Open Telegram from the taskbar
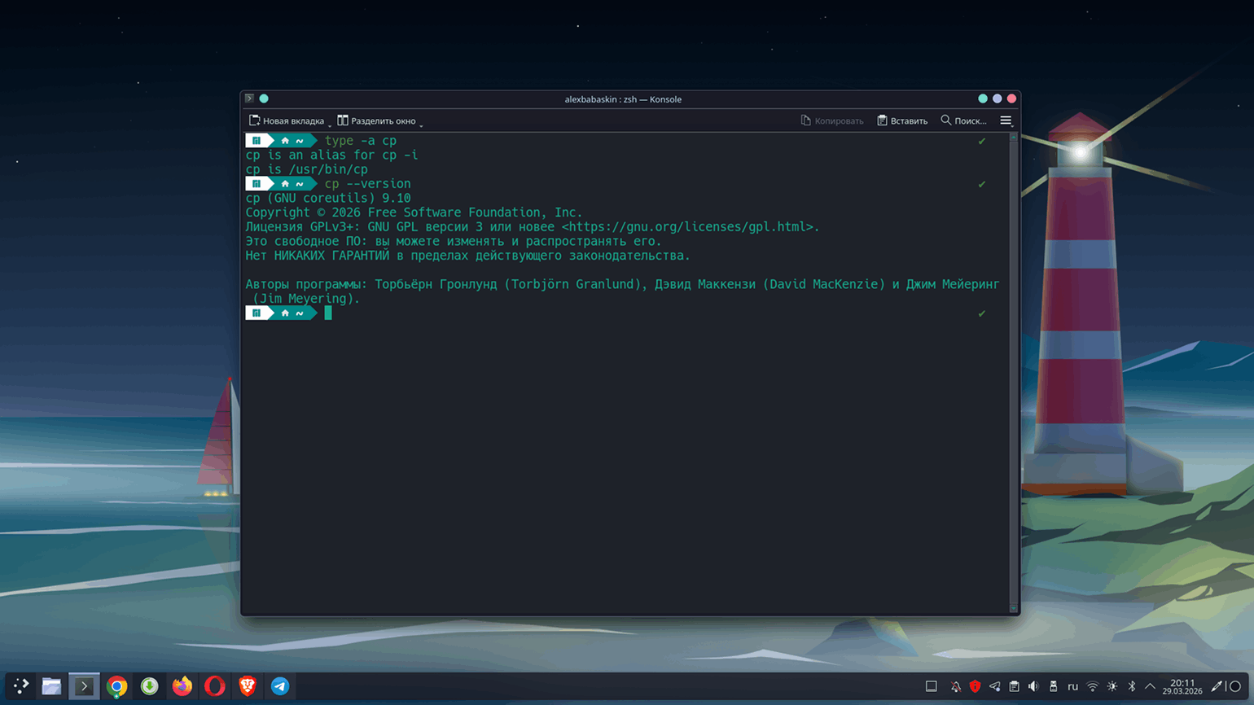The width and height of the screenshot is (1254, 705). coord(280,686)
